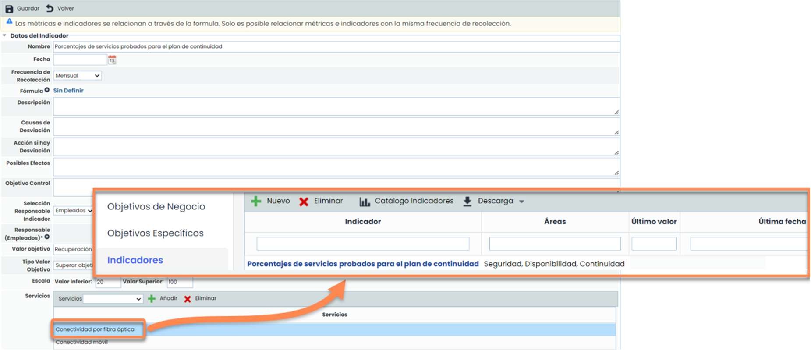811x350 pixels.
Task: Click the green plus Nuevo icon
Action: coord(256,201)
